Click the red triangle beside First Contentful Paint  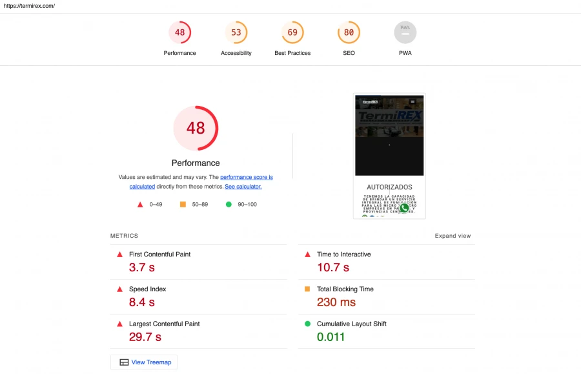click(x=119, y=255)
